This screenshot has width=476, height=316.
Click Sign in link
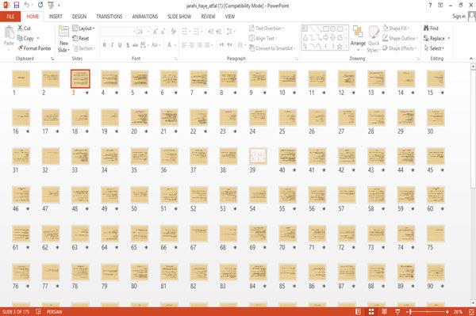click(459, 17)
